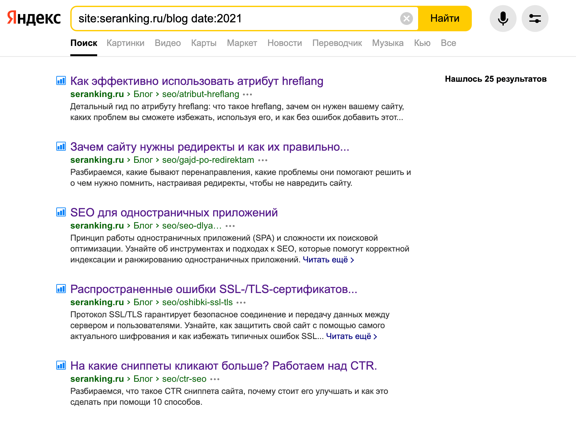The image size is (576, 422).
Task: Click the chart favicon beside hreflang result
Action: pos(61,80)
